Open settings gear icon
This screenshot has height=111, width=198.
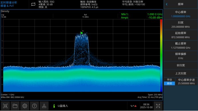pyautogui.click(x=25, y=106)
